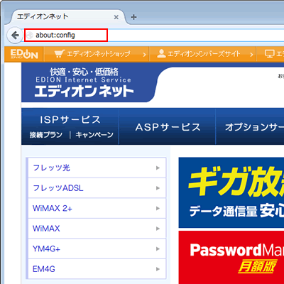Click chevron after エディオンネットショップ
This screenshot has height=284, width=284.
144,55
